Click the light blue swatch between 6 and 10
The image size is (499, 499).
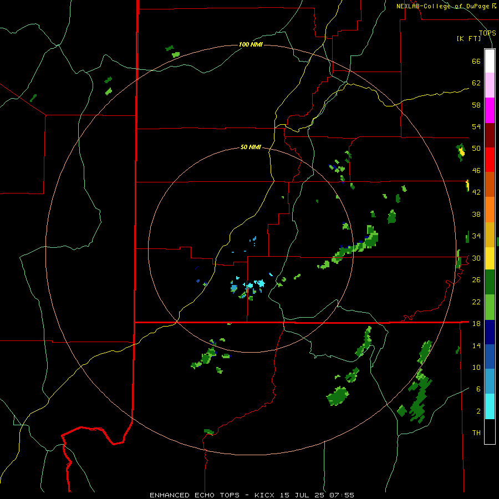pyautogui.click(x=490, y=381)
